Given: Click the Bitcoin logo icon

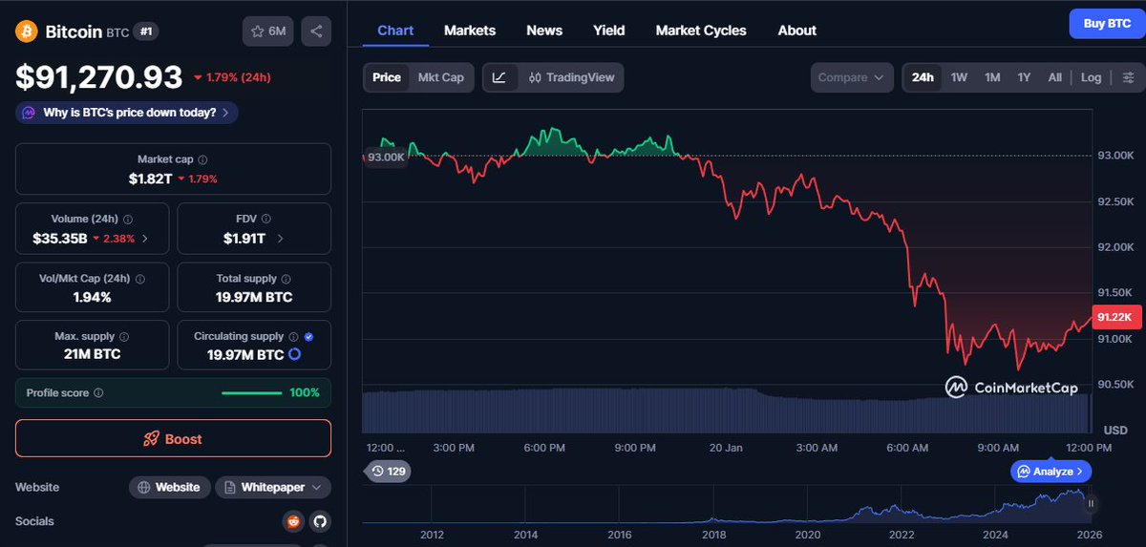Looking at the screenshot, I should click(27, 32).
